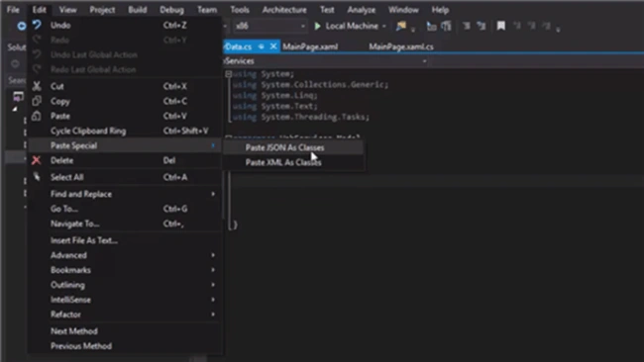Open the Tools menu

pyautogui.click(x=240, y=10)
